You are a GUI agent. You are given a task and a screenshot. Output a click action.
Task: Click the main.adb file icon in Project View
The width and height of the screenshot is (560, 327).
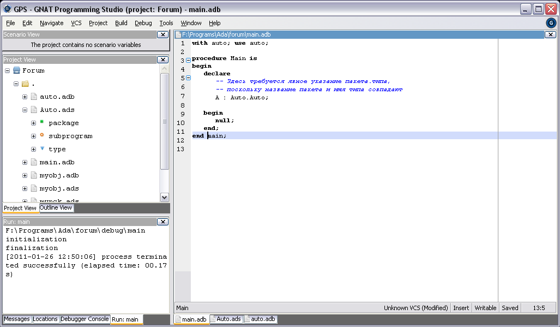click(x=33, y=162)
